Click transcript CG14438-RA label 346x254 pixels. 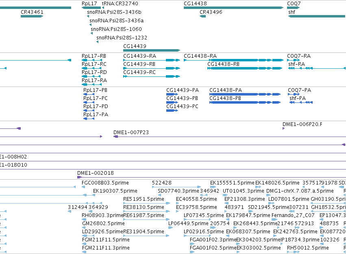(200, 56)
